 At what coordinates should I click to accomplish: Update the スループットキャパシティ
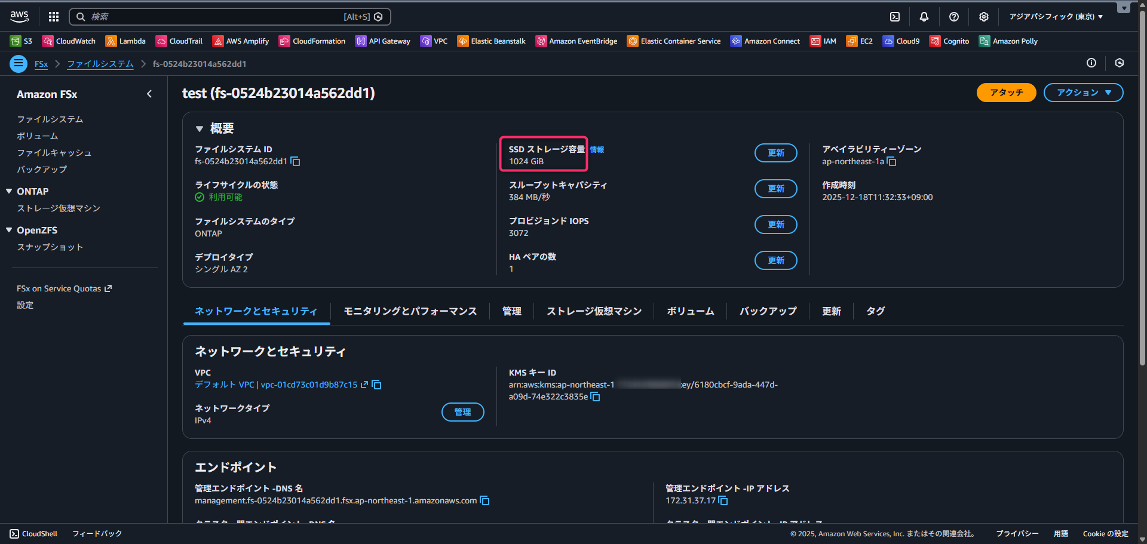tap(776, 189)
